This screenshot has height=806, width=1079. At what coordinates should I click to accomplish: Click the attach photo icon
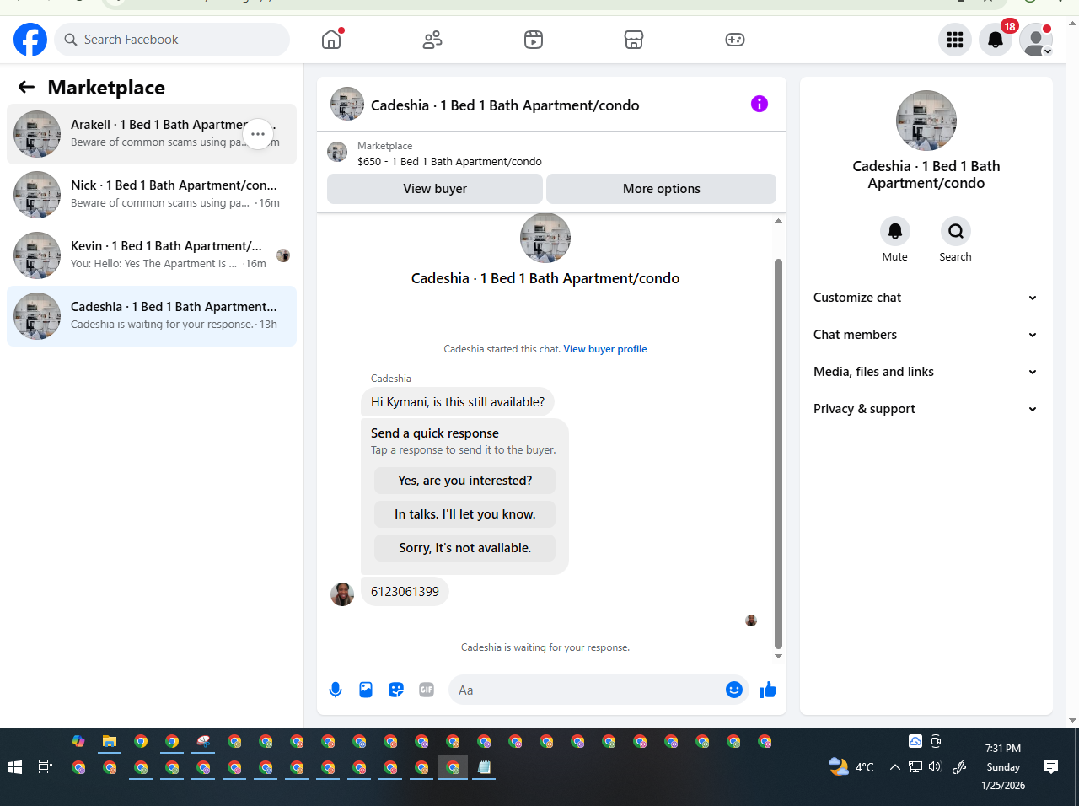point(366,690)
